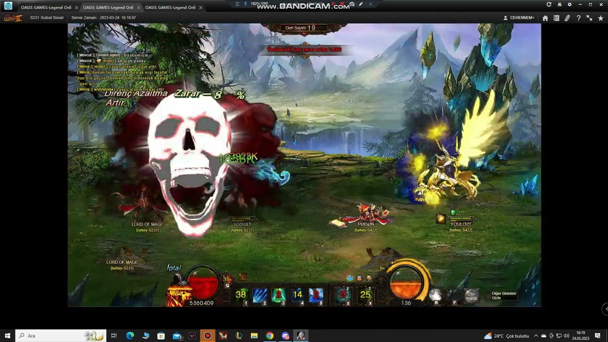The image size is (608, 342).
Task: Click the client refresh icon
Action: 549,4
